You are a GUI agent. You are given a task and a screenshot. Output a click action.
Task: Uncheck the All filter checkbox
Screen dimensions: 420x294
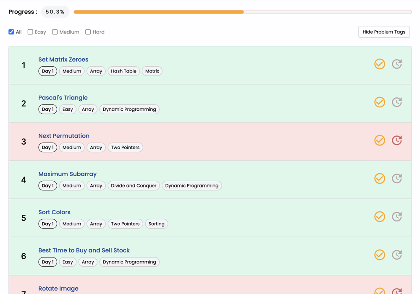[x=11, y=32]
